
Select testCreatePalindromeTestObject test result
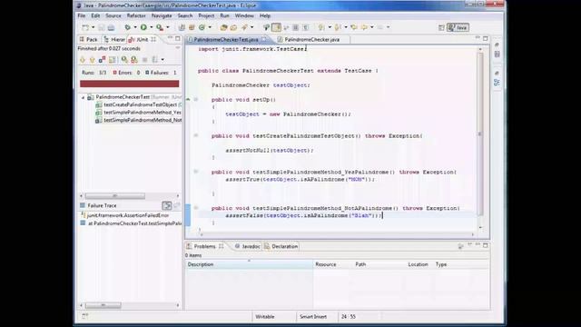[x=138, y=105]
